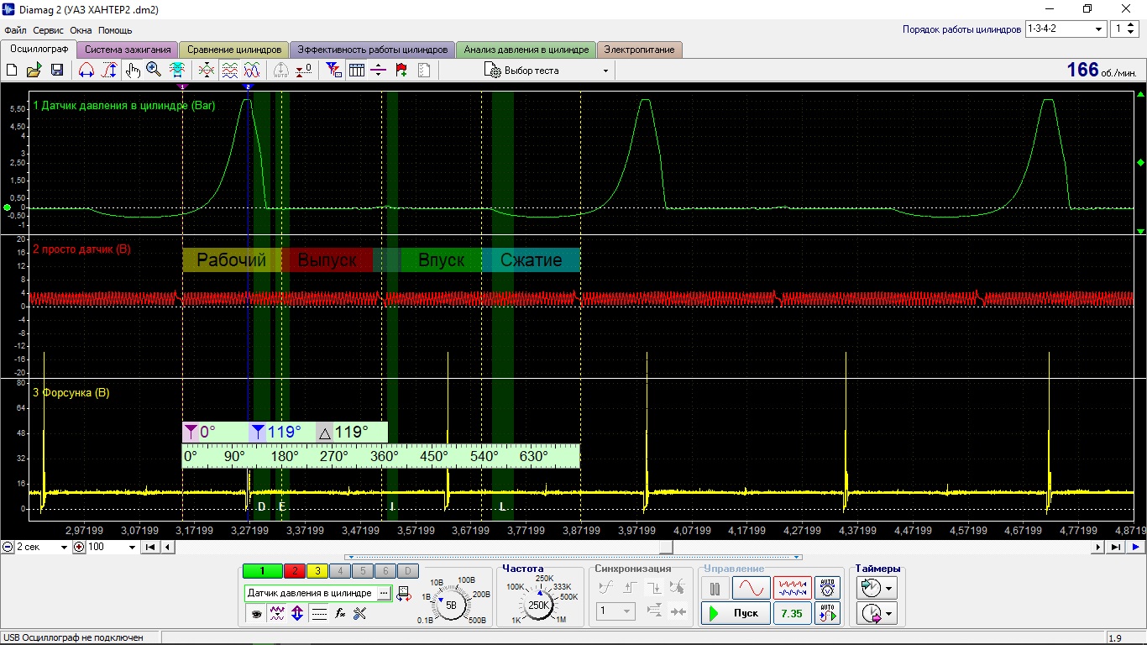1147x645 pixels.
Task: Jump to the start of the recording
Action: pyautogui.click(x=150, y=548)
